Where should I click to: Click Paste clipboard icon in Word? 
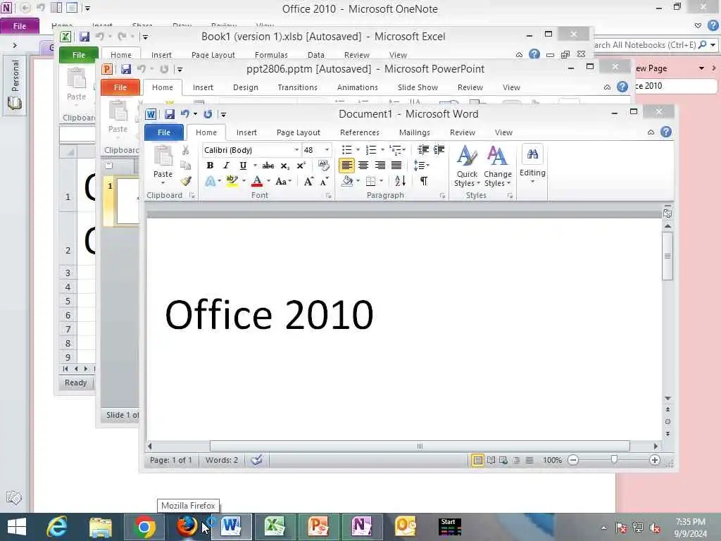point(163,156)
